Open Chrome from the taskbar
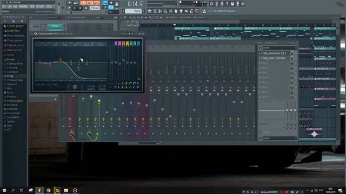Screen dimensions: 346x194 pyautogui.click(x=48, y=190)
